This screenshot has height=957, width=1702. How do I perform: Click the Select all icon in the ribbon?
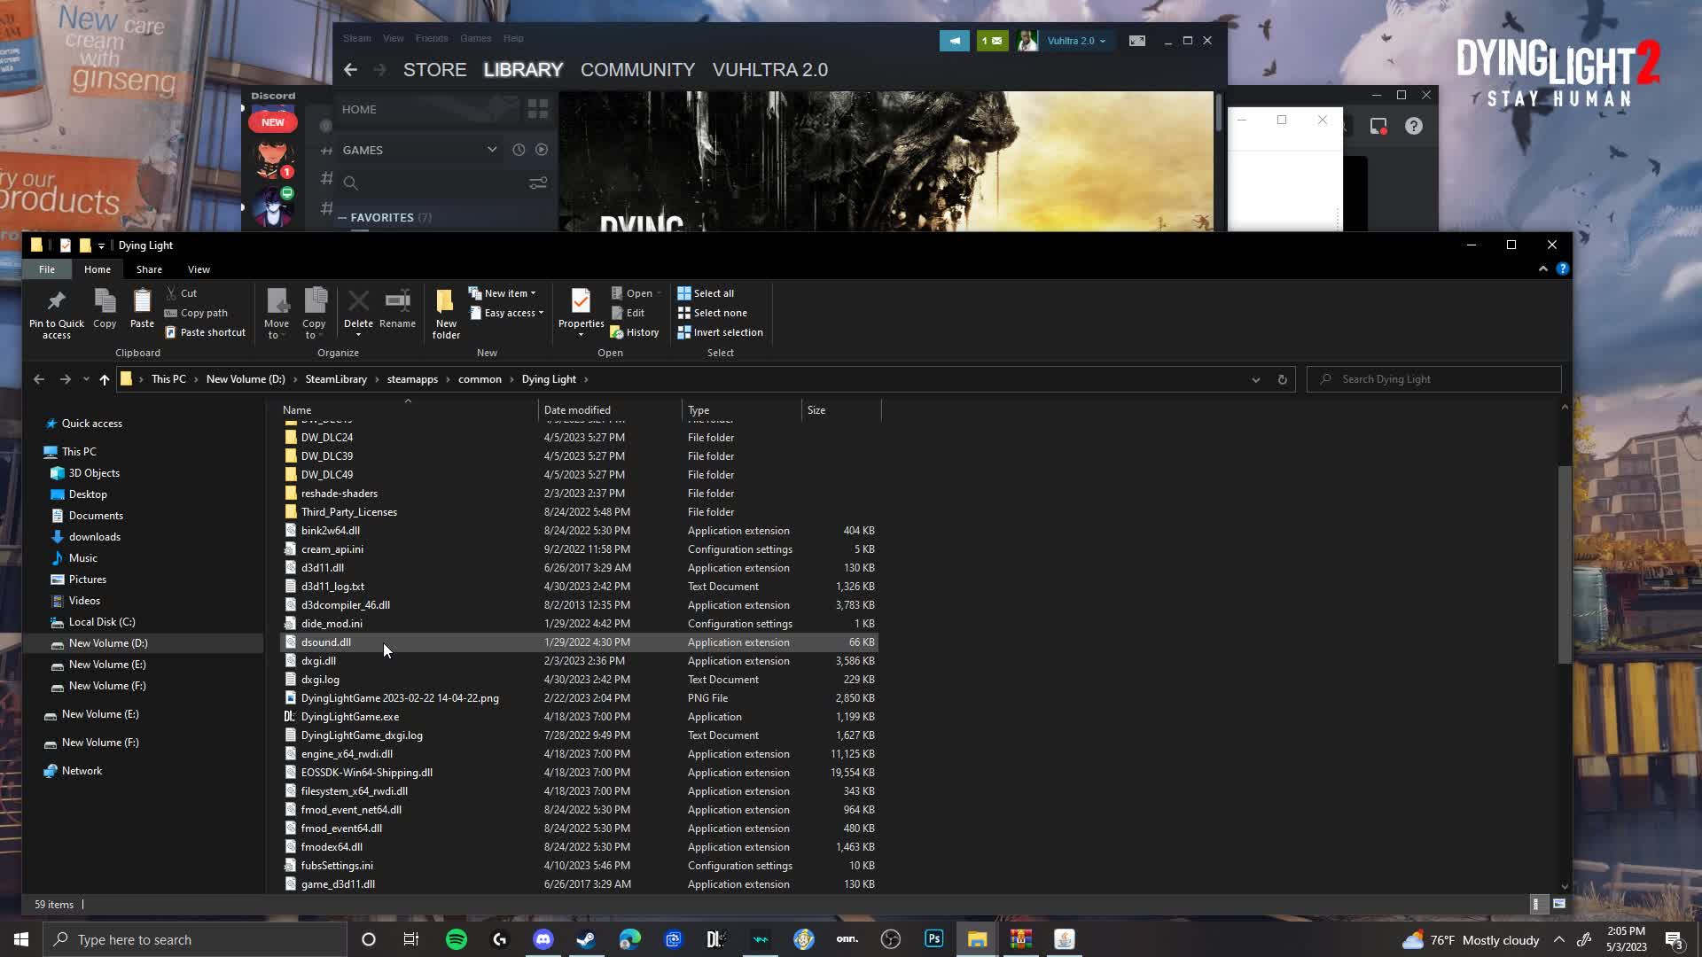[707, 292]
